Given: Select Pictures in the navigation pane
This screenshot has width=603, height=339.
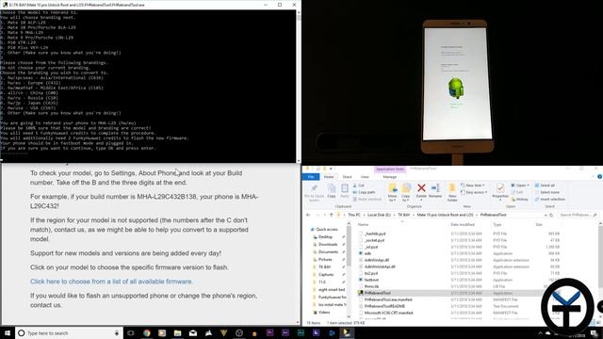Looking at the screenshot, I should point(325,260).
